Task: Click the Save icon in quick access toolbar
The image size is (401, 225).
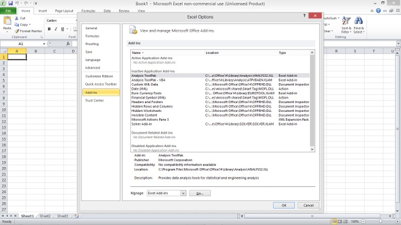Action: [x=11, y=3]
